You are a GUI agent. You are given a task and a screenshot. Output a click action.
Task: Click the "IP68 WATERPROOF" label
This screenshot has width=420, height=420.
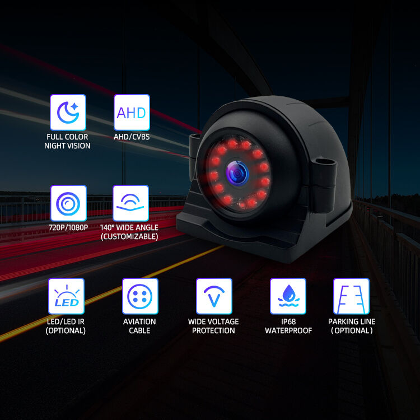288,326
